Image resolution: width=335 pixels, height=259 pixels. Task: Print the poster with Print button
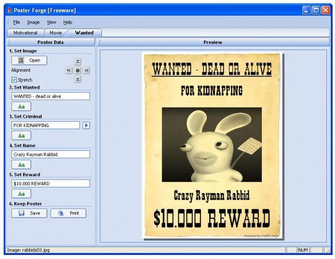click(68, 213)
